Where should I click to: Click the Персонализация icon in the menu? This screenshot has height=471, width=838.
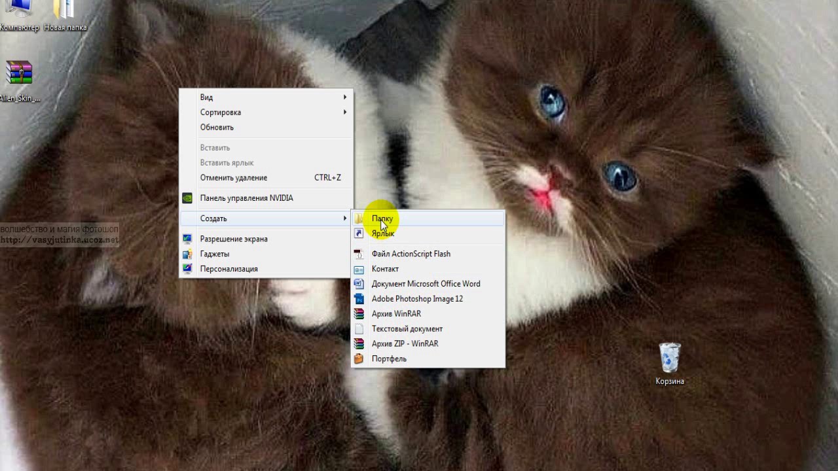(x=187, y=269)
